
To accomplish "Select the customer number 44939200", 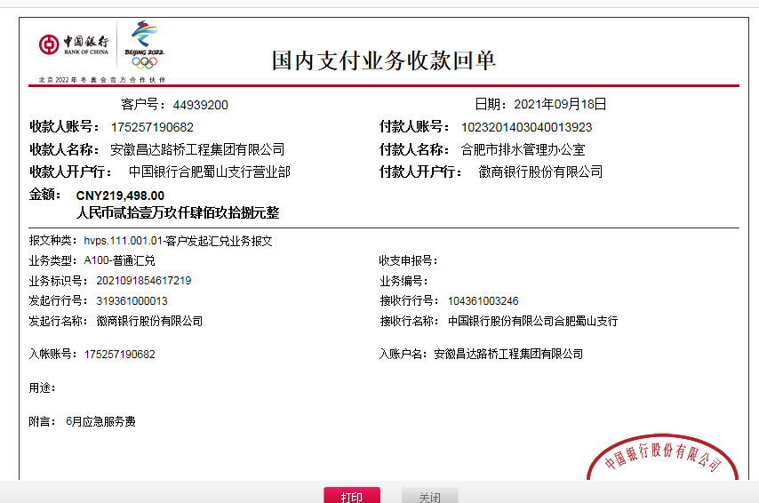I will pyautogui.click(x=200, y=105).
